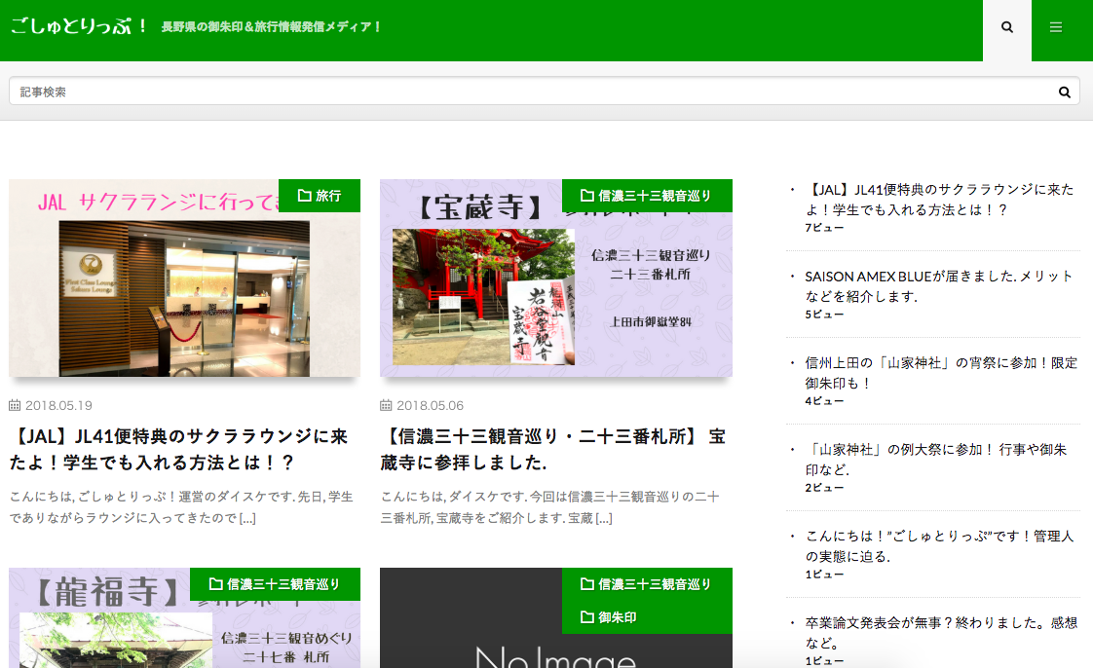Click the calendar icon beside 2018.05.06

(386, 405)
